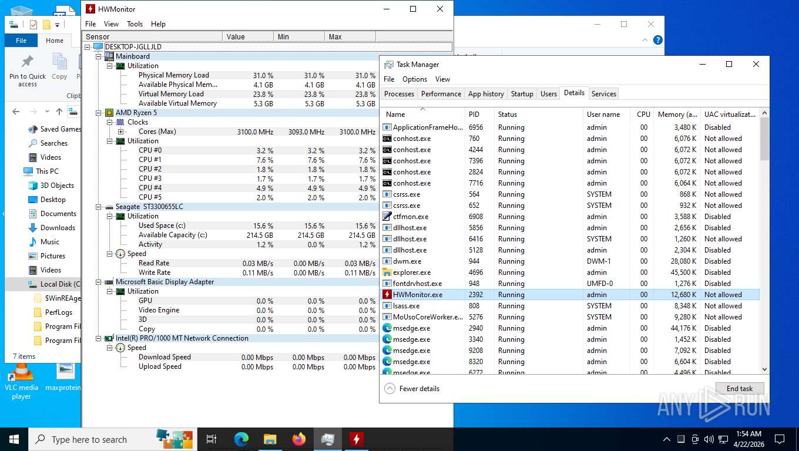Click the Explorer Home ribbon tab

pyautogui.click(x=55, y=41)
